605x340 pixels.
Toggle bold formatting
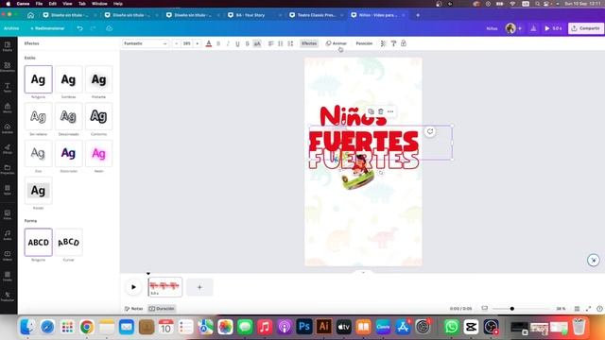pos(218,43)
